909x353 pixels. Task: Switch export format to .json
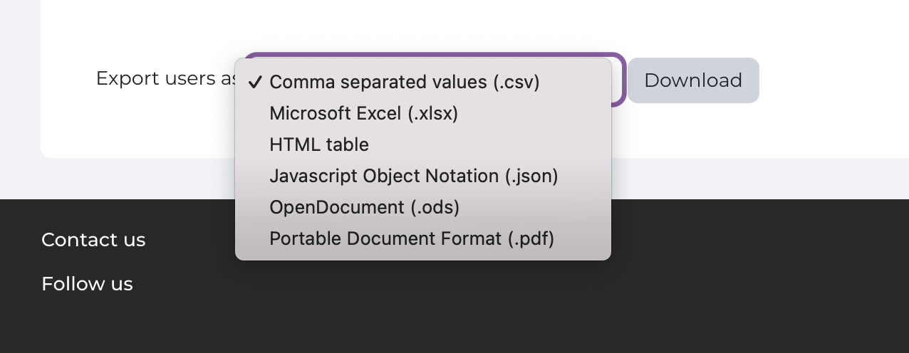pos(413,176)
